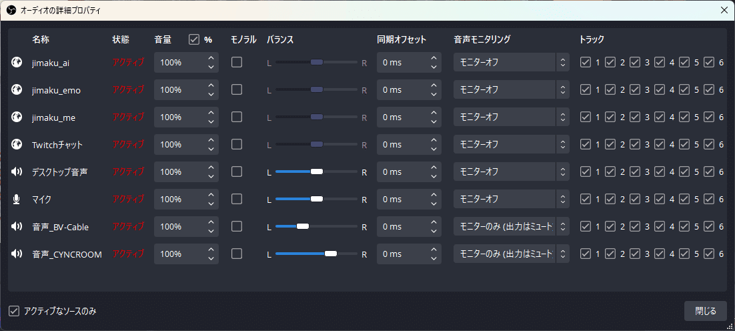
Task: Click the globe icon for jimaku_me source
Action: click(x=17, y=117)
